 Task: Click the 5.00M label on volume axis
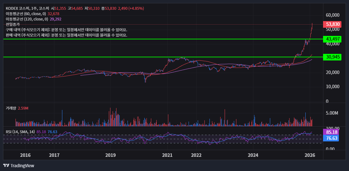(x=333, y=113)
